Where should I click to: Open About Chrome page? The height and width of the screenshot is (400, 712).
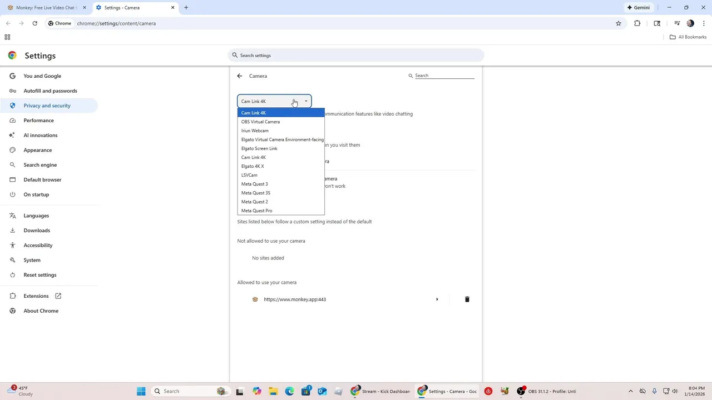click(x=49, y=311)
